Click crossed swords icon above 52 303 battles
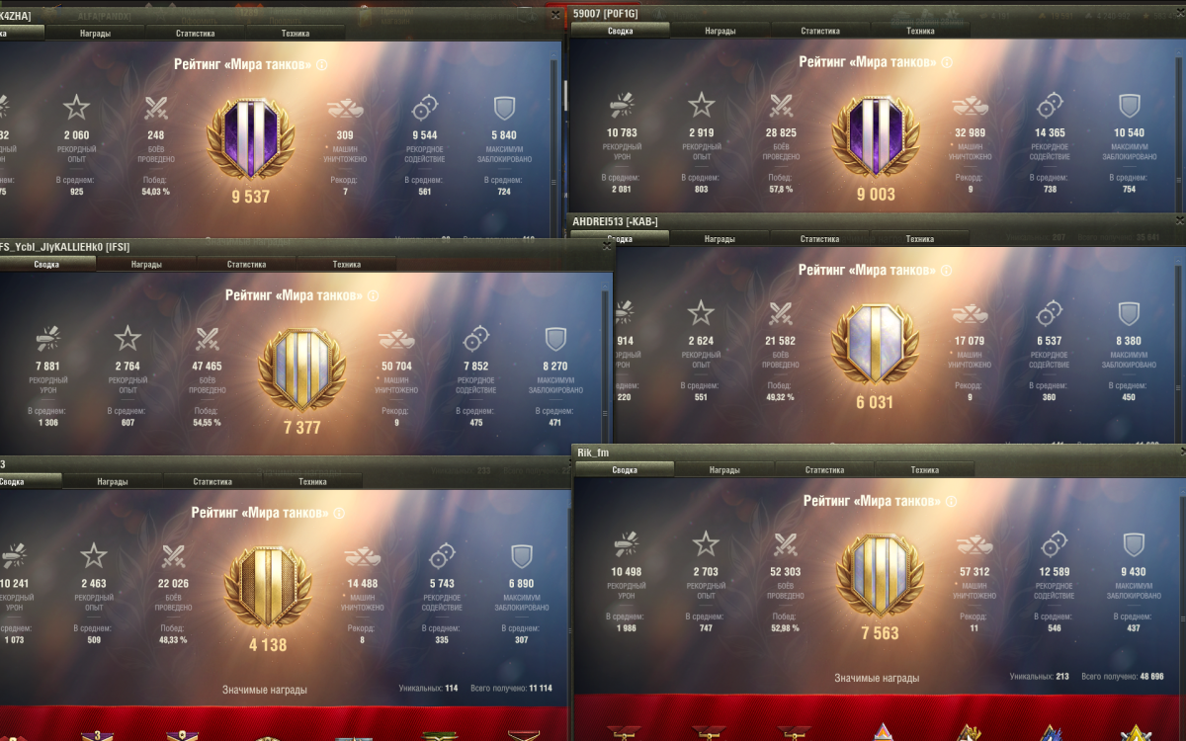The height and width of the screenshot is (741, 1186). (785, 544)
